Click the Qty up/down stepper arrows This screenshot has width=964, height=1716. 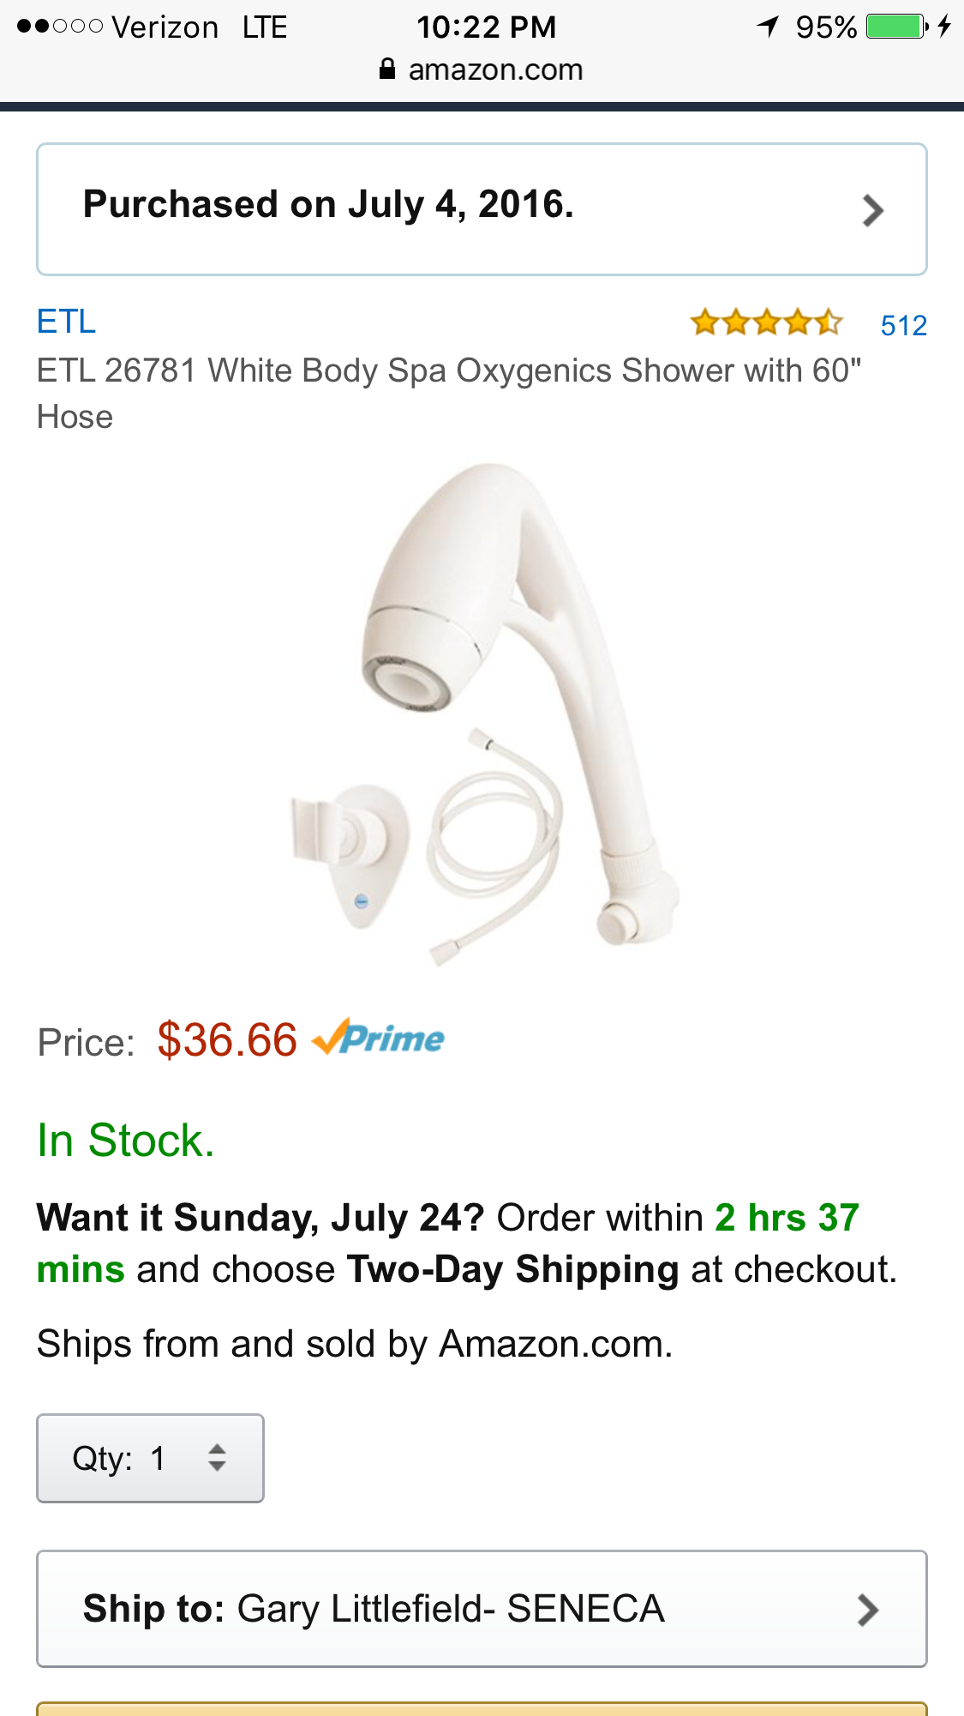pyautogui.click(x=218, y=1458)
